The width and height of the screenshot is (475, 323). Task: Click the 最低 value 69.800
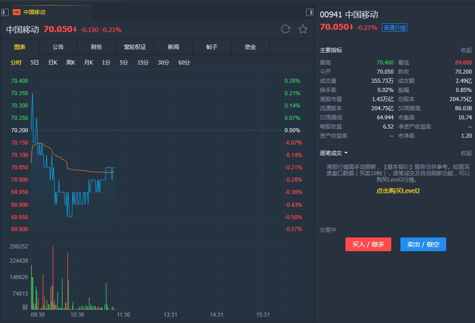[x=463, y=63]
